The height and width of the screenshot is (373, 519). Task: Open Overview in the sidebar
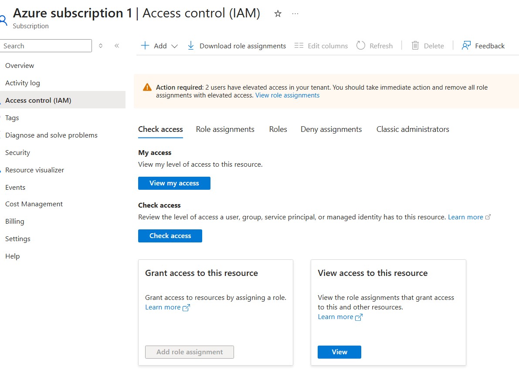[20, 65]
